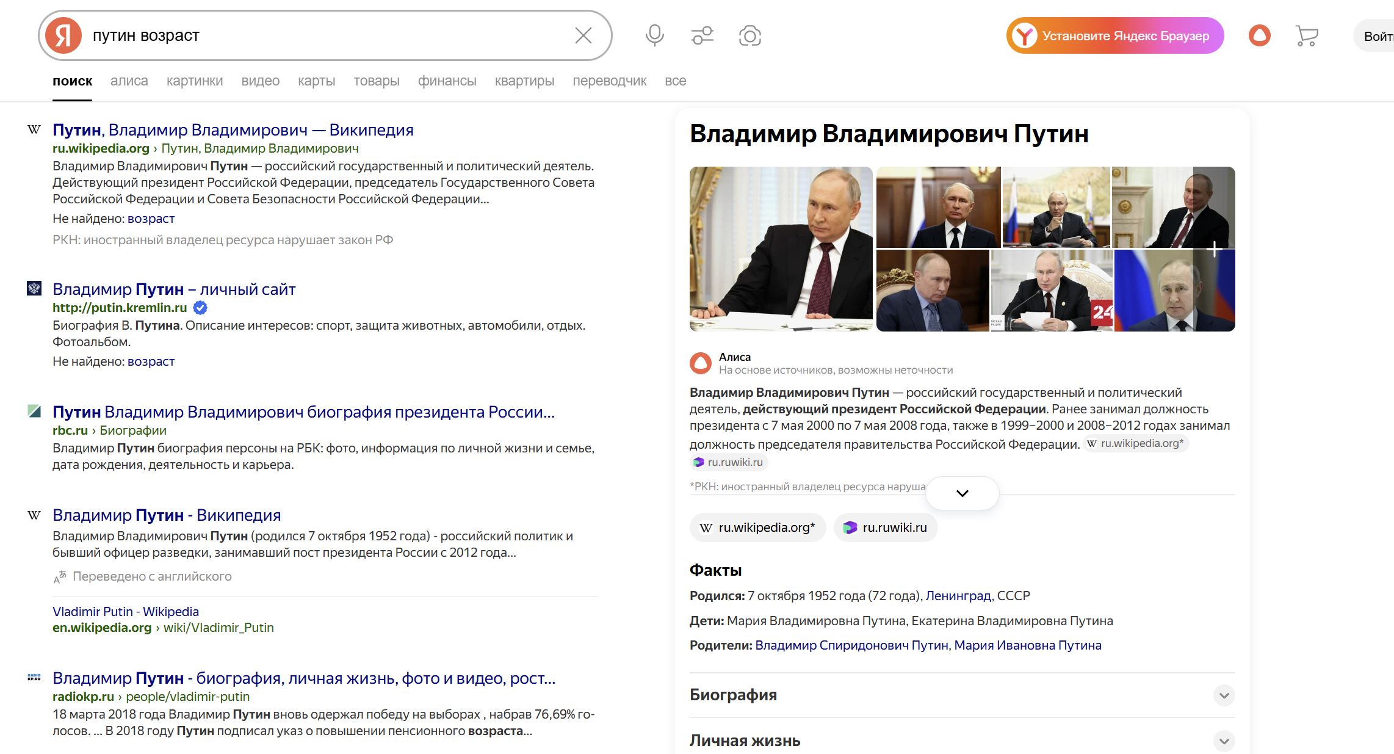Screen dimensions: 1394x754
Task: Click the translation icon near Переведено с английского
Action: 59,577
